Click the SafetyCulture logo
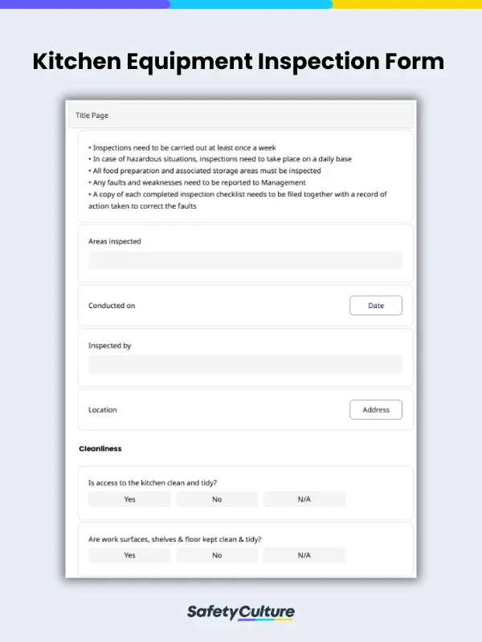Image resolution: width=482 pixels, height=642 pixels. [241, 612]
